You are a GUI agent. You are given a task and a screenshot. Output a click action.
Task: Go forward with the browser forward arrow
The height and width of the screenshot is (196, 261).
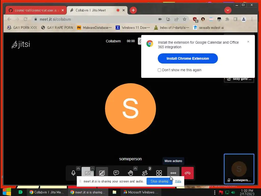17,19
